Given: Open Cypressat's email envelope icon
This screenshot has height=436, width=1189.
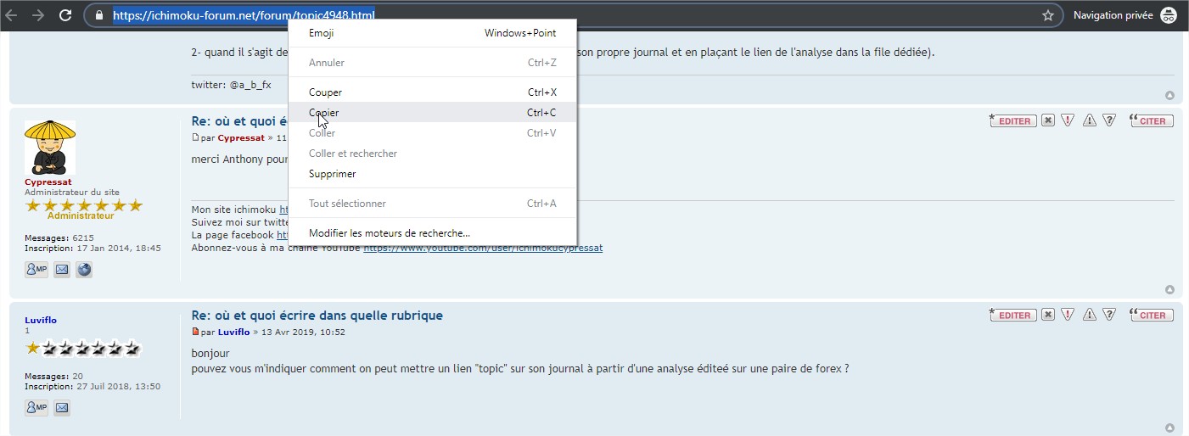Looking at the screenshot, I should tap(62, 270).
